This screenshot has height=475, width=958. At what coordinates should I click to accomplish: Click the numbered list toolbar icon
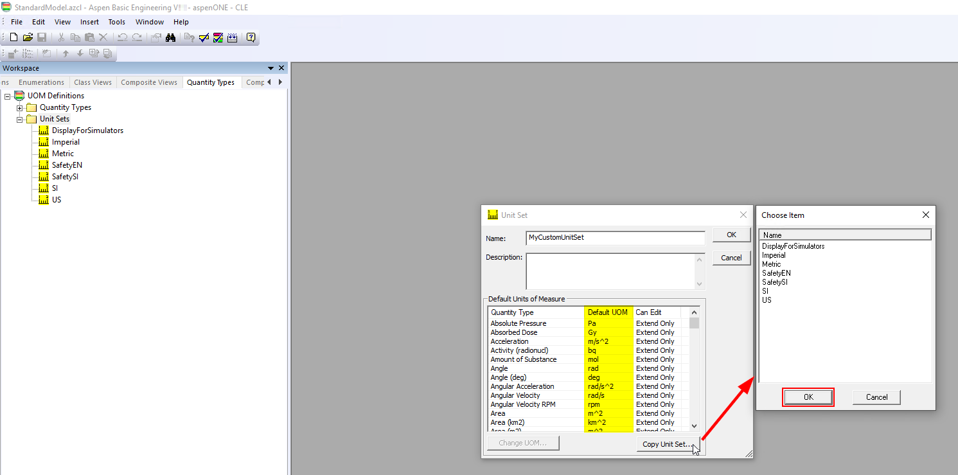point(28,53)
